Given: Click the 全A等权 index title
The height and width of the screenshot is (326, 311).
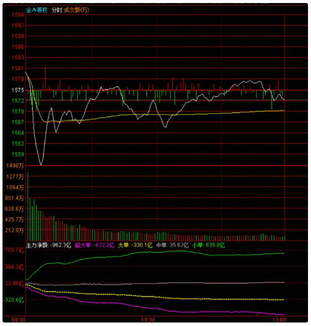Looking at the screenshot, I should click(37, 10).
